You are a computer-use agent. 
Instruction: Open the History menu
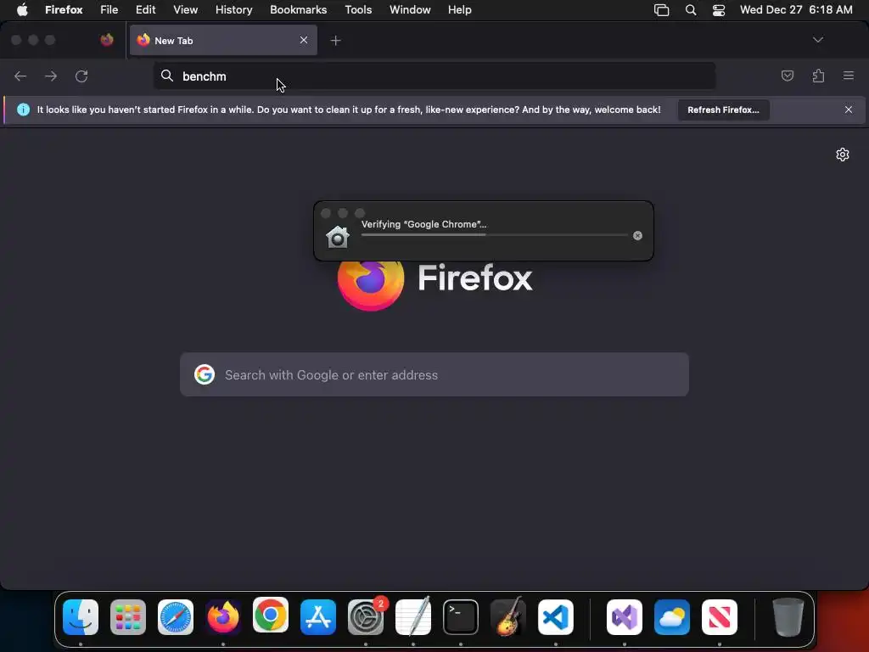click(234, 10)
